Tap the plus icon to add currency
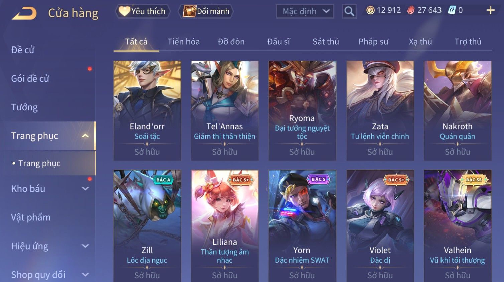 click(490, 11)
